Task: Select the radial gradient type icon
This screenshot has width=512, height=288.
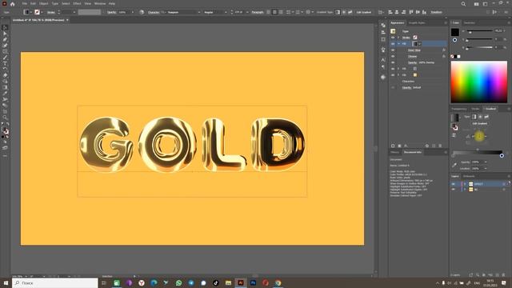Action: click(x=480, y=117)
